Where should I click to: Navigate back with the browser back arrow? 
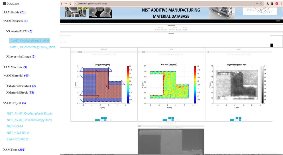tap(61, 4)
